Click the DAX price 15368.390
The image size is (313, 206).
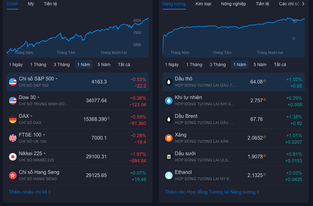click(x=95, y=119)
